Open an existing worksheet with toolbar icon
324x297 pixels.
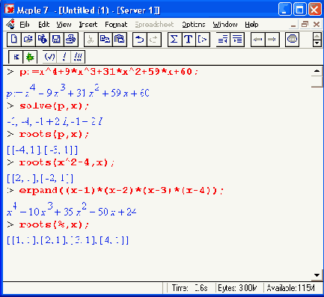(28, 40)
